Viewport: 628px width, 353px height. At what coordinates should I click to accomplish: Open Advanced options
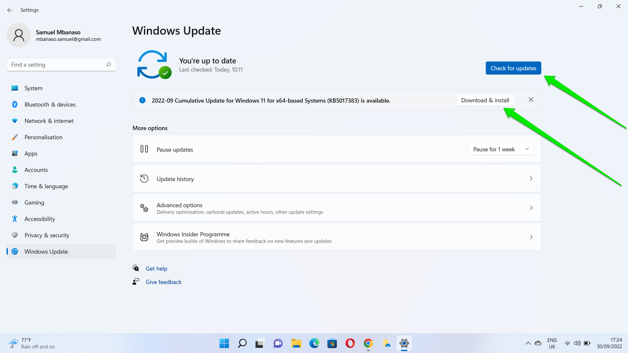point(337,208)
